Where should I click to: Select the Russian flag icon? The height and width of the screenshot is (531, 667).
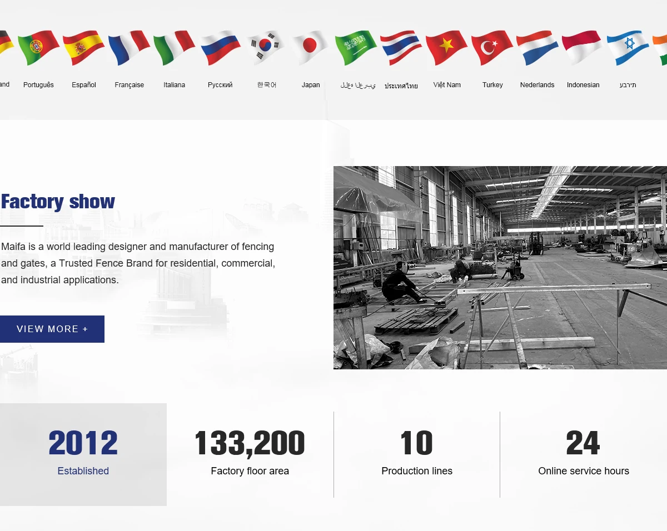pyautogui.click(x=220, y=47)
